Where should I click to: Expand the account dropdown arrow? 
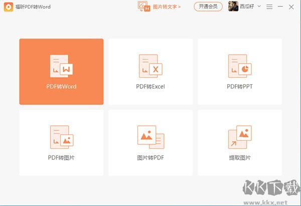point(259,7)
